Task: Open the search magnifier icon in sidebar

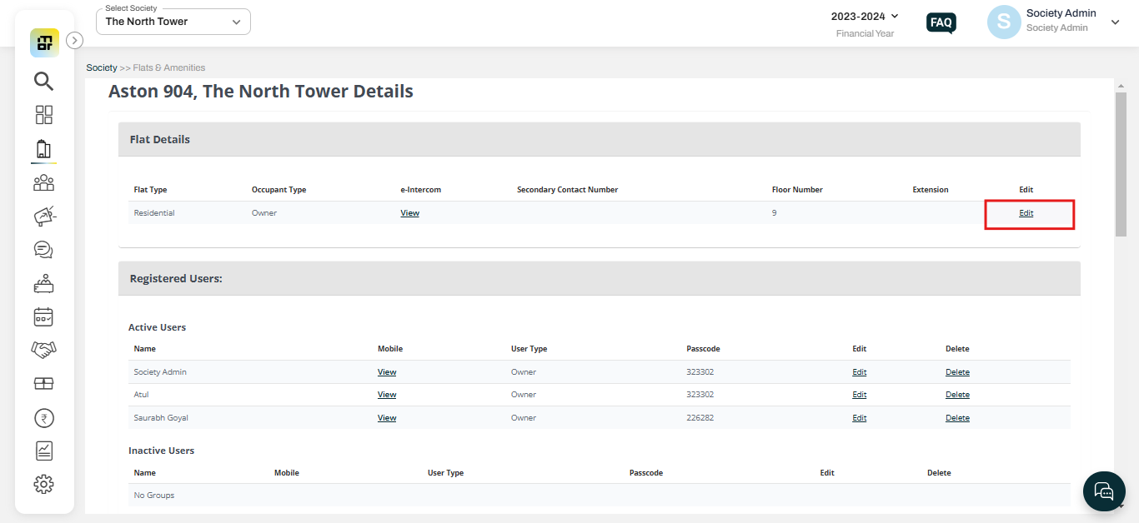Action: tap(43, 81)
